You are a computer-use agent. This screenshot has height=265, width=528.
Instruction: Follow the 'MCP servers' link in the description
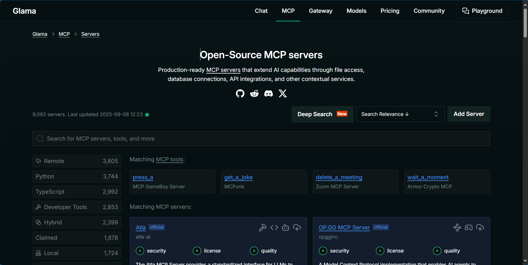pyautogui.click(x=223, y=70)
